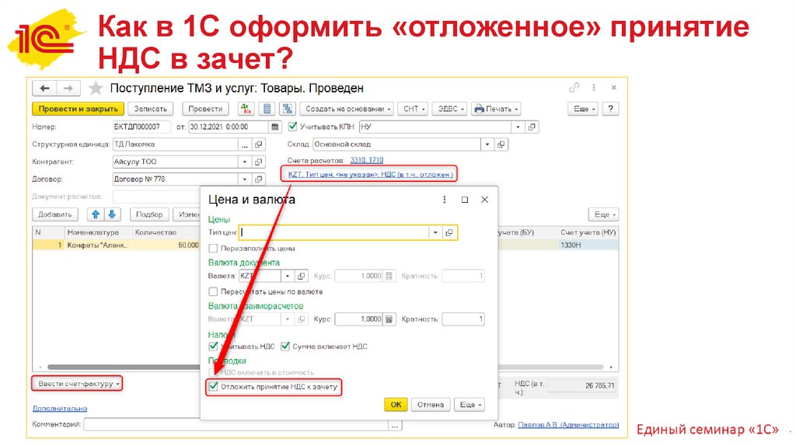
Task: Open the Структурная единица record icon
Action: [258, 145]
